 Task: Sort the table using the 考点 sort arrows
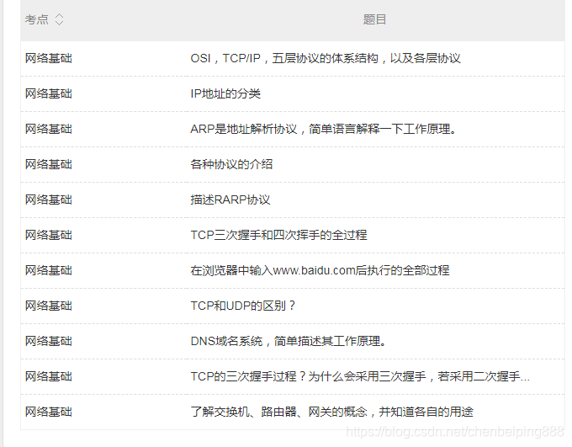(59, 19)
